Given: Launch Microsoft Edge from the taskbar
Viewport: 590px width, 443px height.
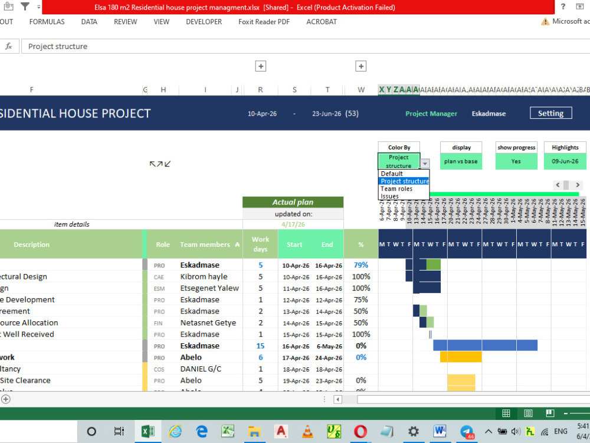Looking at the screenshot, I should click(202, 431).
